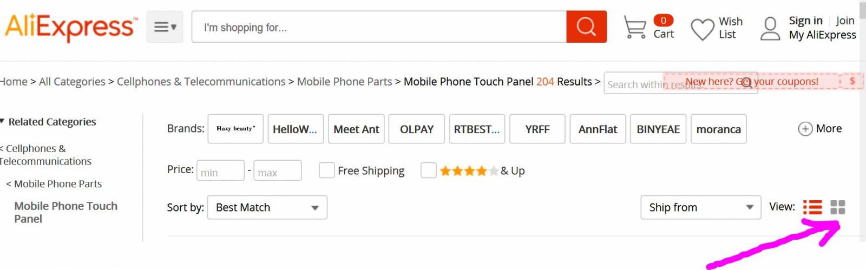Image resolution: width=866 pixels, height=270 pixels.
Task: Click the My AliExpress account icon
Action: tap(770, 28)
